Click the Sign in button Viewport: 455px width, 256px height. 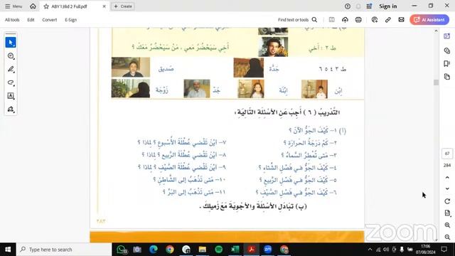pos(388,6)
